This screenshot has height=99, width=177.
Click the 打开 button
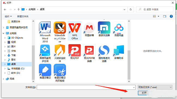(x=146, y=93)
